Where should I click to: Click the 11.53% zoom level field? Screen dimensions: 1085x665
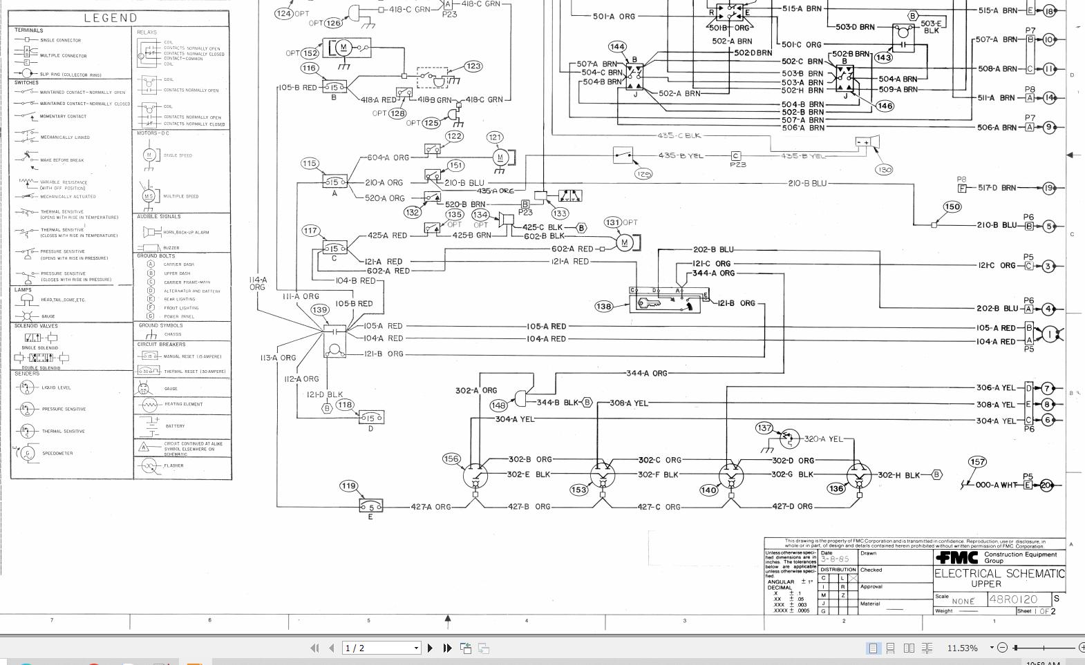(x=962, y=648)
